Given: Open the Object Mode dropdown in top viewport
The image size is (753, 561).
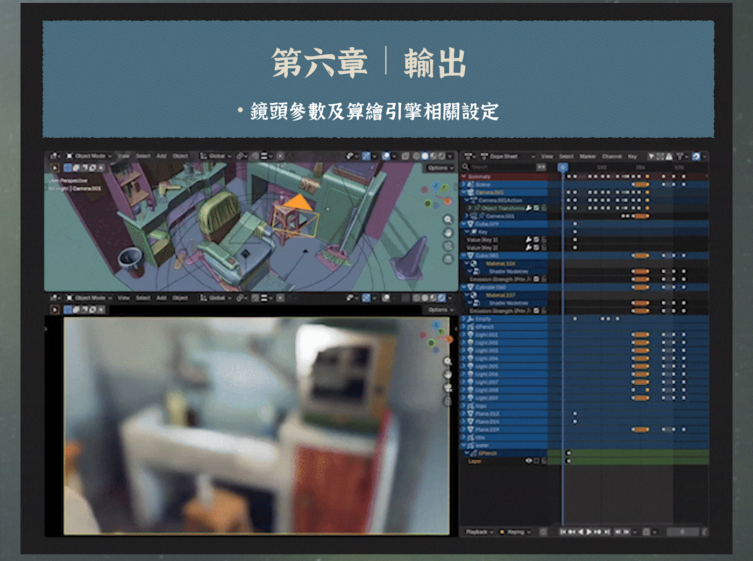Looking at the screenshot, I should point(89,156).
